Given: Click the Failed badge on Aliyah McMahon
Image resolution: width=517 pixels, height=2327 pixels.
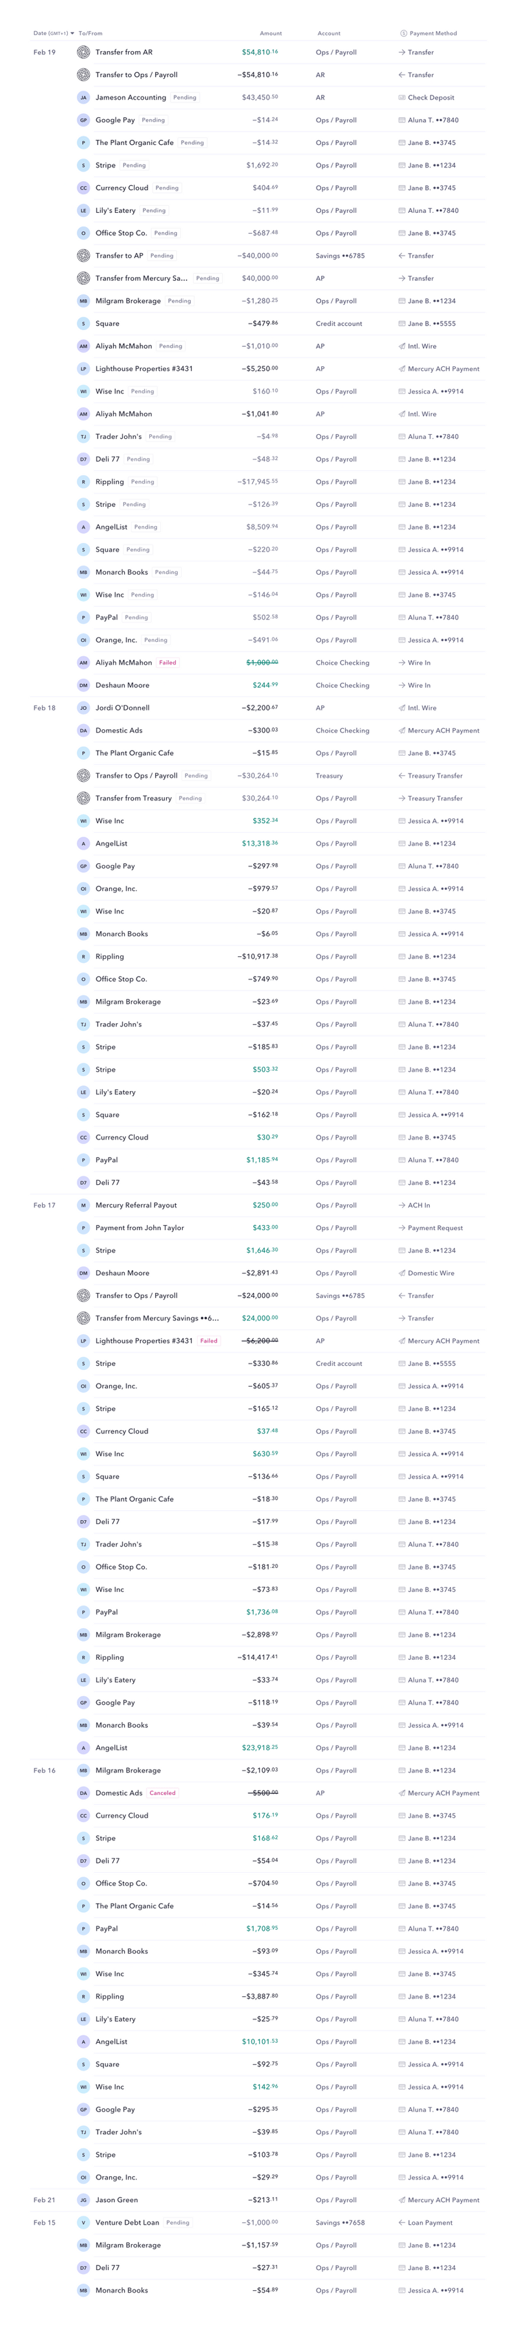Looking at the screenshot, I should [167, 662].
